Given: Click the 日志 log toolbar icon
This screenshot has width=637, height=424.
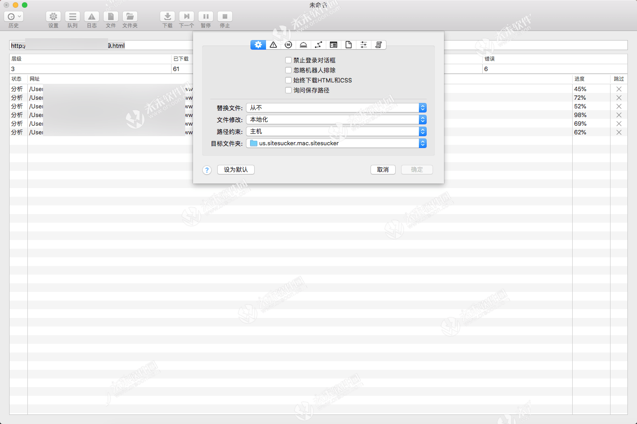Looking at the screenshot, I should [92, 19].
